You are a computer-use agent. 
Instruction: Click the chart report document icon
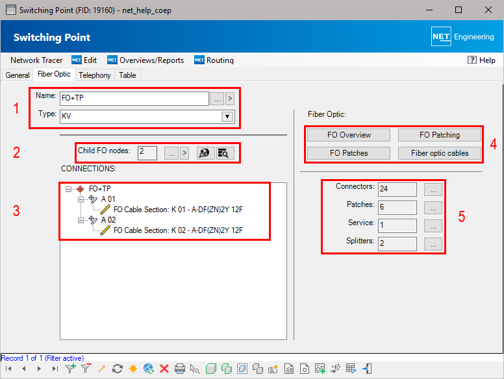click(x=289, y=369)
